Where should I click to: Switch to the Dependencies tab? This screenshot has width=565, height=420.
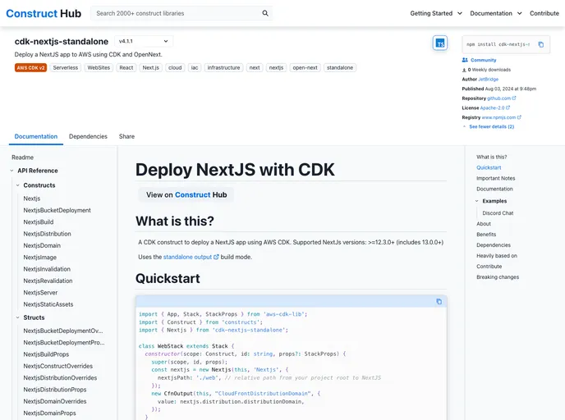tap(88, 136)
